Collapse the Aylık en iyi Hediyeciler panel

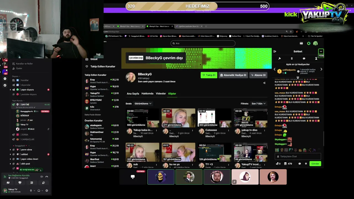(298, 78)
